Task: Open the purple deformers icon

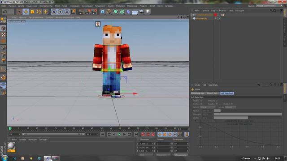Action: click(128, 12)
